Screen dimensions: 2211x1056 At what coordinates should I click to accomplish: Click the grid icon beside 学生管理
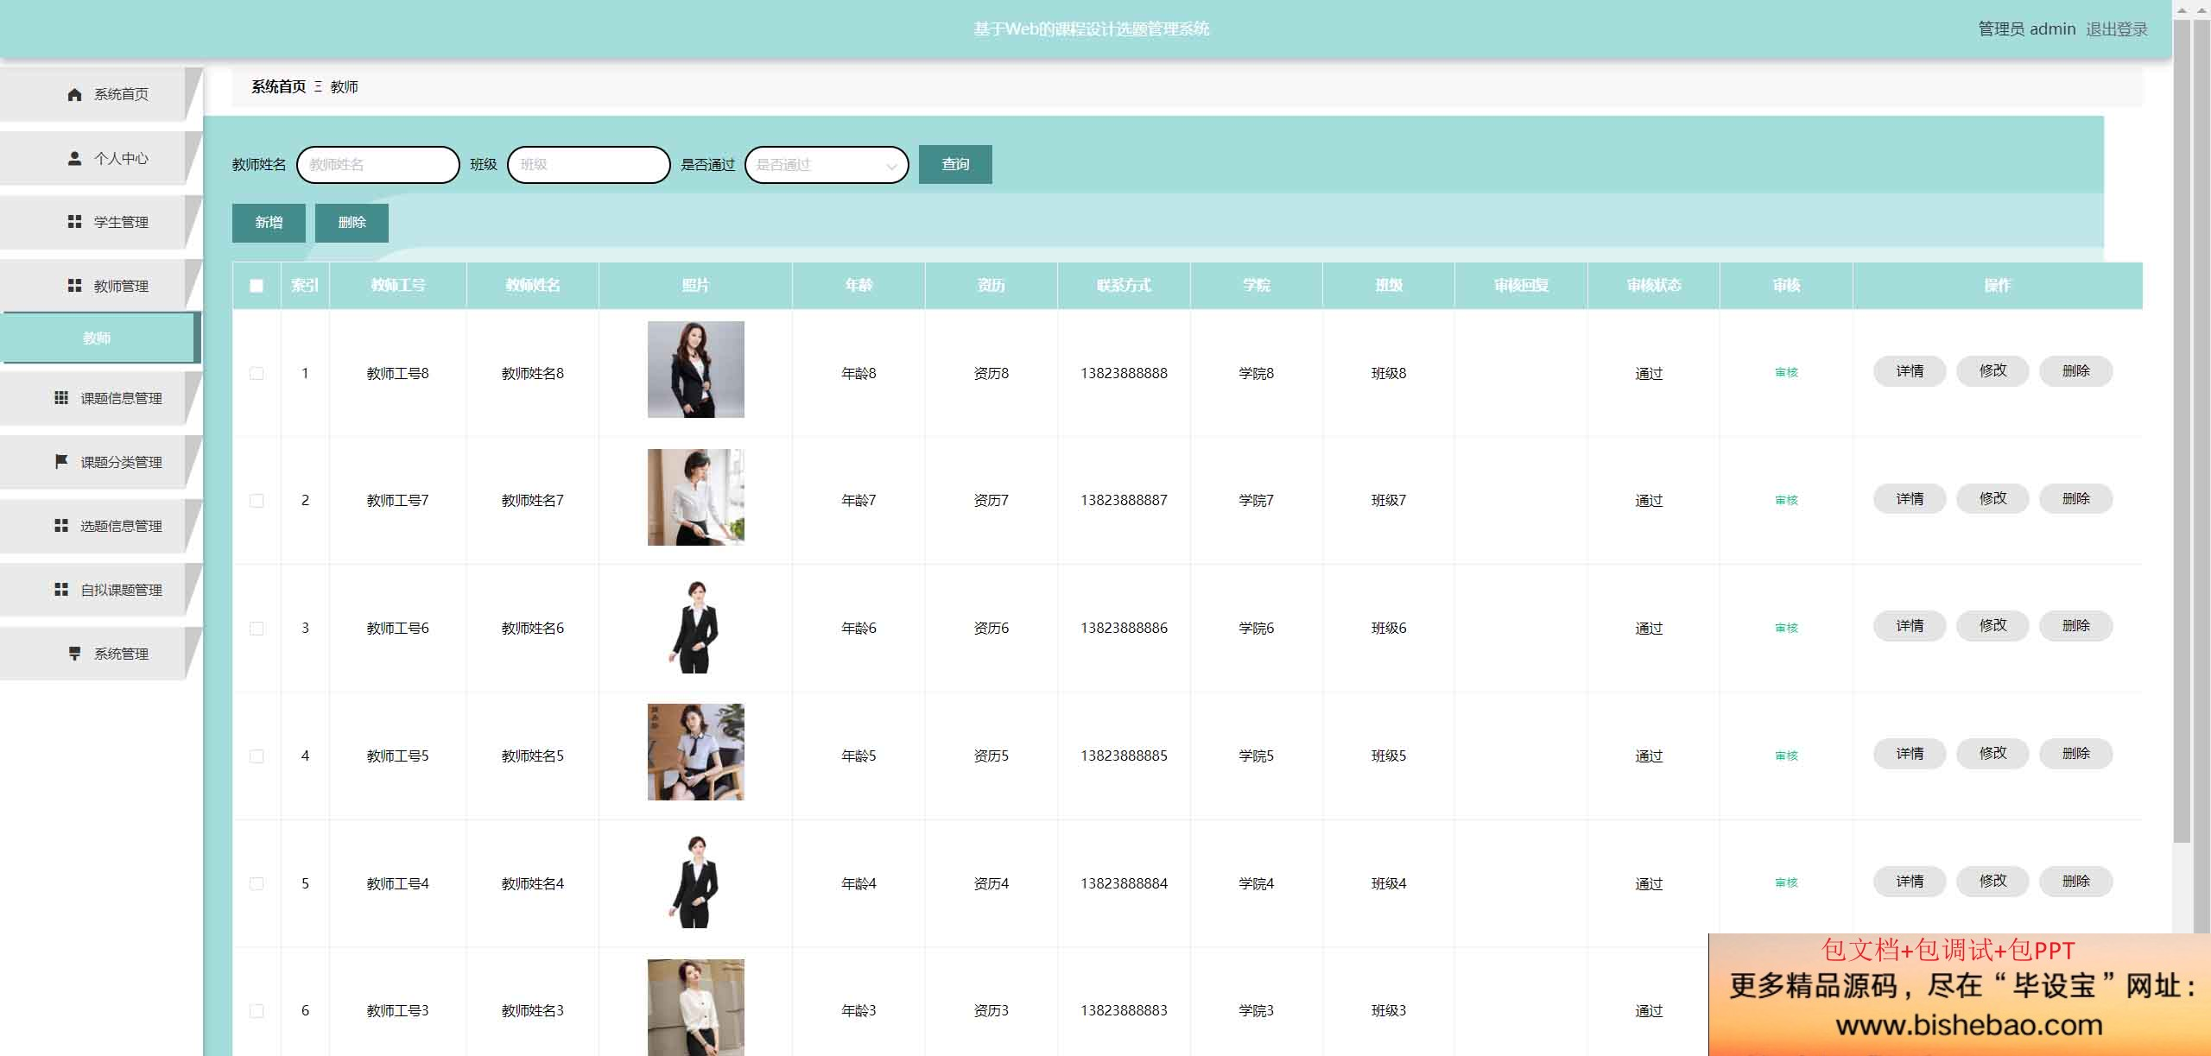[75, 222]
